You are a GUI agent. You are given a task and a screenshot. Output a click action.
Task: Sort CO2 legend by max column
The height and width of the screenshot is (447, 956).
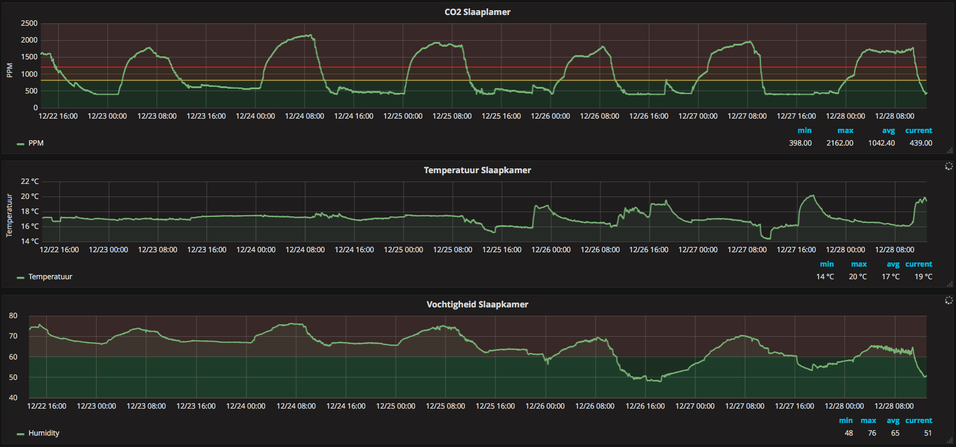(x=845, y=131)
